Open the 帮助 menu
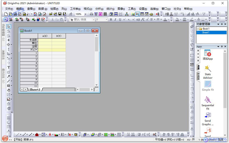This screenshot has height=143, width=229. click(x=188, y=9)
